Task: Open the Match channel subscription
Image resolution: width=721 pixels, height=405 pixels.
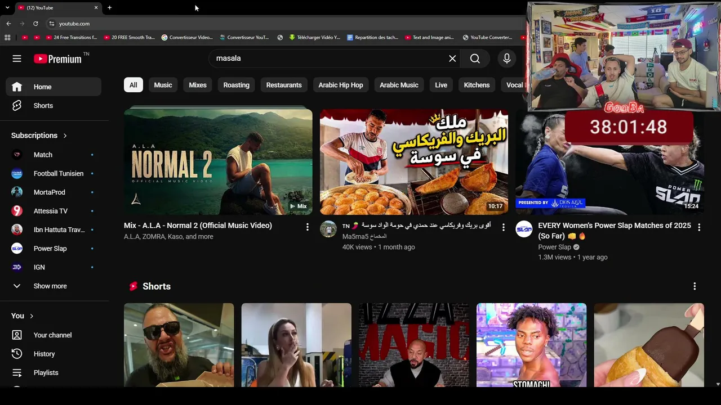Action: tap(54, 155)
